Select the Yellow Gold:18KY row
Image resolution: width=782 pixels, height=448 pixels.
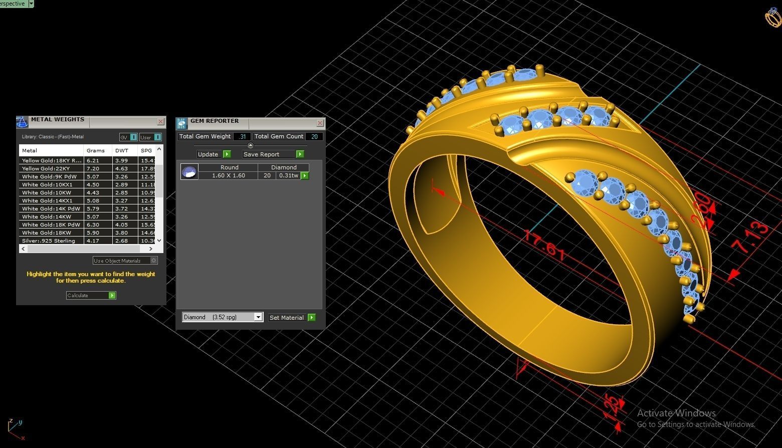pos(87,160)
